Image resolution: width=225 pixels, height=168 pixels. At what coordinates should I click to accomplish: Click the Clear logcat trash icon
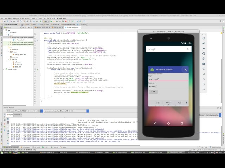(8, 119)
